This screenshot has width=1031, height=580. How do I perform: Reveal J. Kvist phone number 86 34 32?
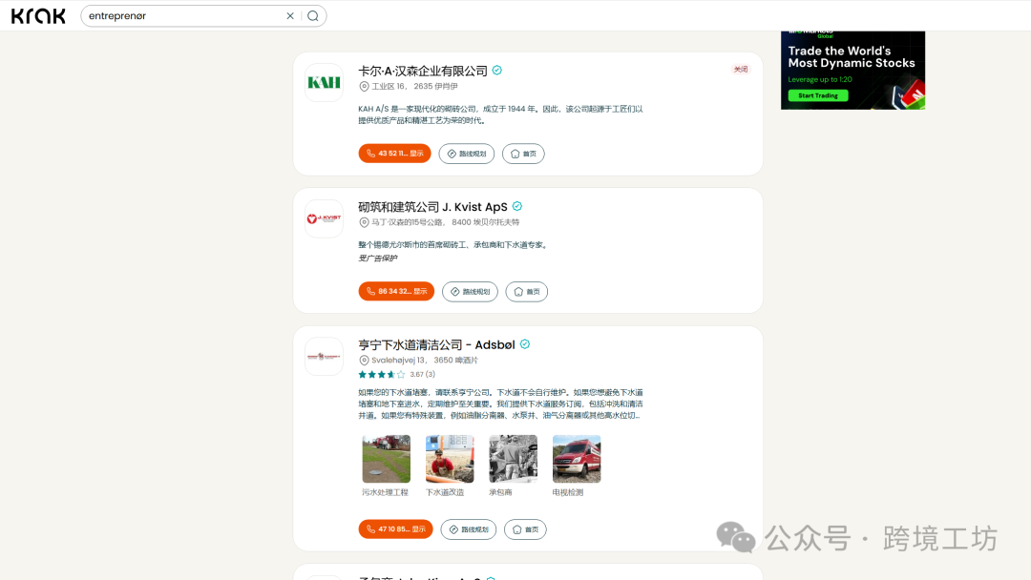(x=396, y=291)
